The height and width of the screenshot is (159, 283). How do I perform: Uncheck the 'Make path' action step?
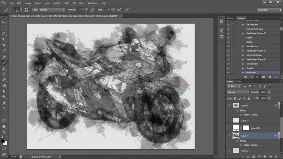pos(228,72)
